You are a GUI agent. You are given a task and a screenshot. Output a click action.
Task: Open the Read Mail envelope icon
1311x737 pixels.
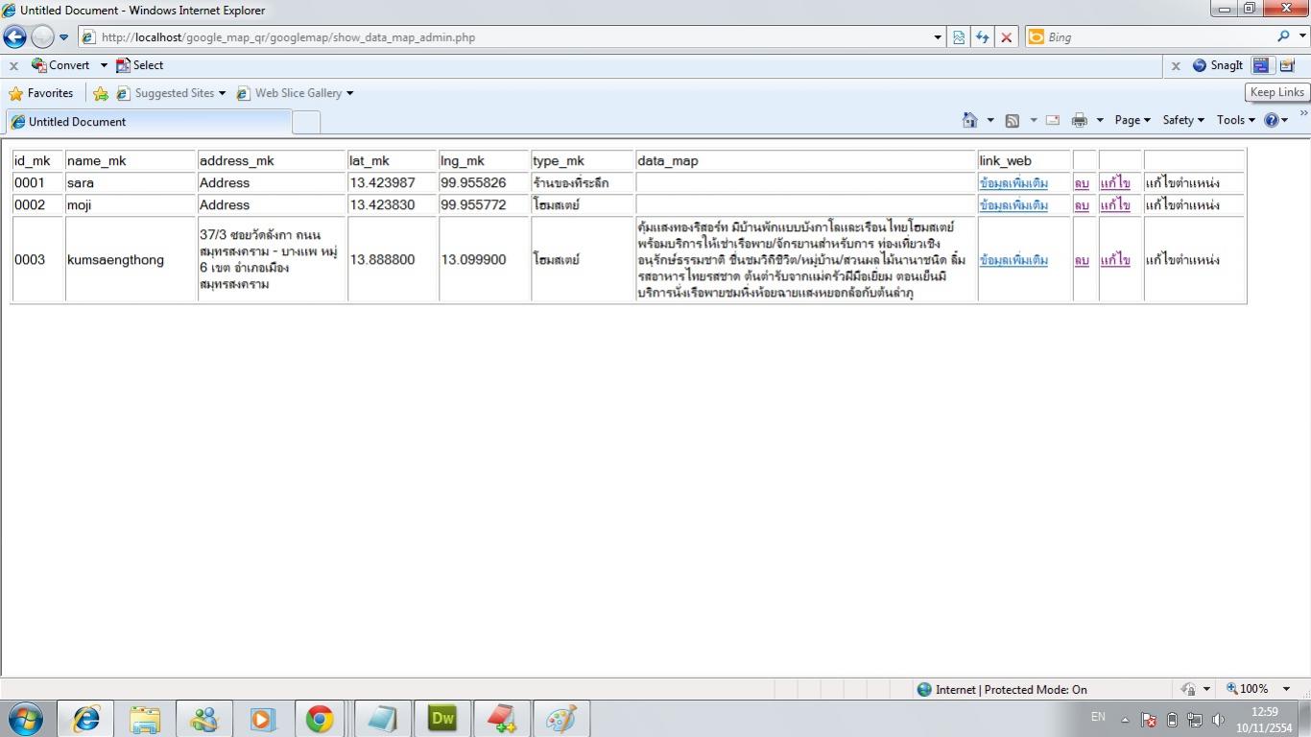(1053, 120)
